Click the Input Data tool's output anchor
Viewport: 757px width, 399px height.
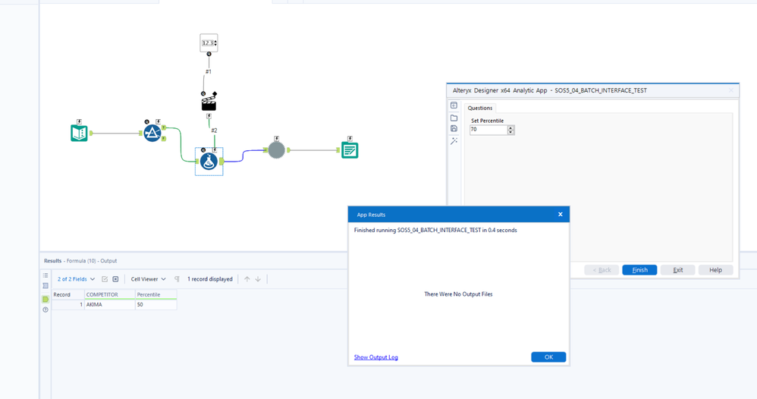click(x=91, y=133)
